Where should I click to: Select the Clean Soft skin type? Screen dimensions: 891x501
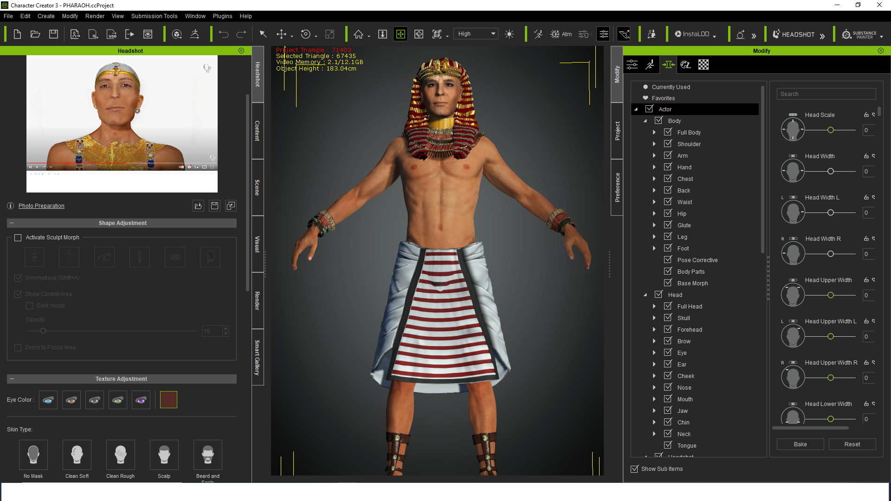tap(77, 455)
